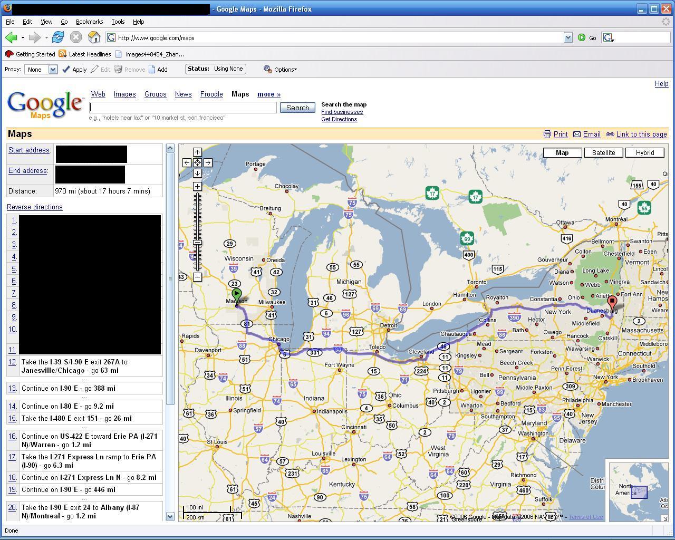The width and height of the screenshot is (675, 540).
Task: Open the Images link
Action: click(125, 94)
